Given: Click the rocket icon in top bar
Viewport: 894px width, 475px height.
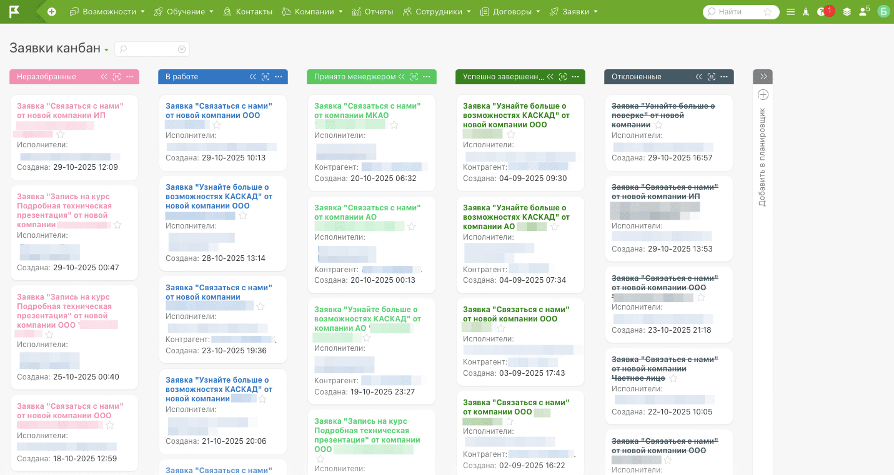Looking at the screenshot, I should 806,12.
